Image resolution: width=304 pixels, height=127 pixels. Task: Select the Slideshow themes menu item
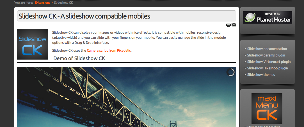tap(261, 74)
